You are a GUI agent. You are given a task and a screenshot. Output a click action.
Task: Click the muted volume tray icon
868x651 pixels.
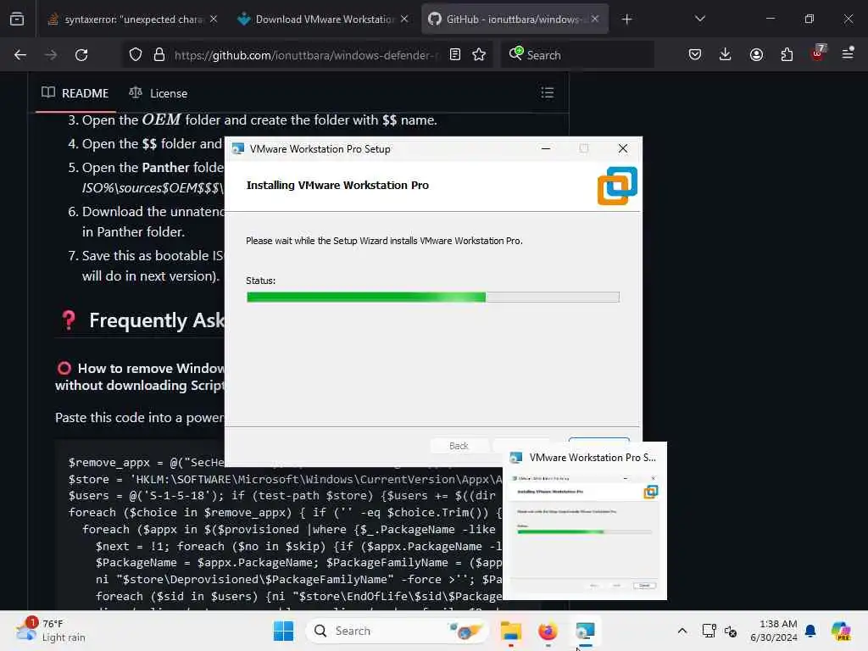pos(731,631)
